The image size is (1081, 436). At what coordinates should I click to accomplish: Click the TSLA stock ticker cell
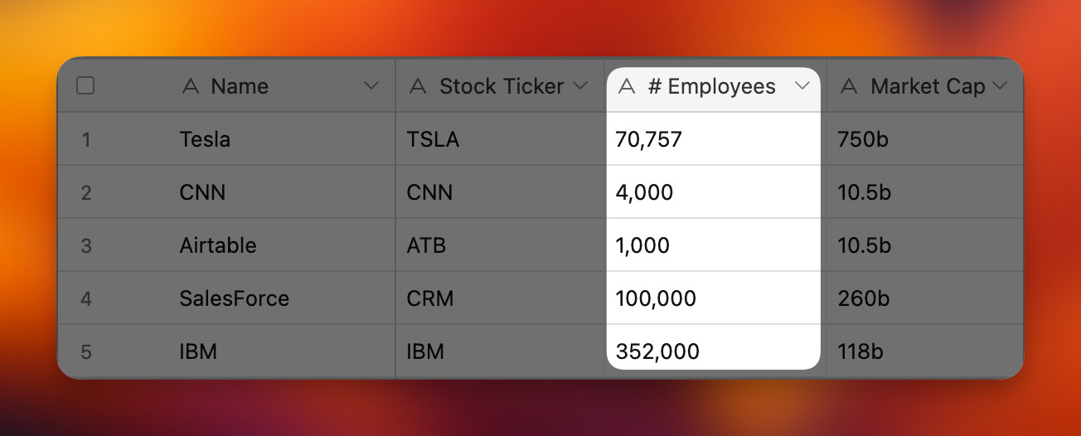(x=433, y=139)
